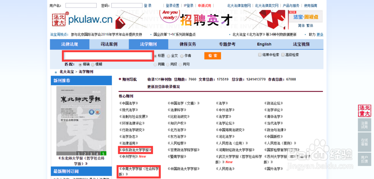Image resolution: width=374 pixels, height=179 pixels.
Task: Select slide number 5 under journal cover
Action: click(103, 153)
